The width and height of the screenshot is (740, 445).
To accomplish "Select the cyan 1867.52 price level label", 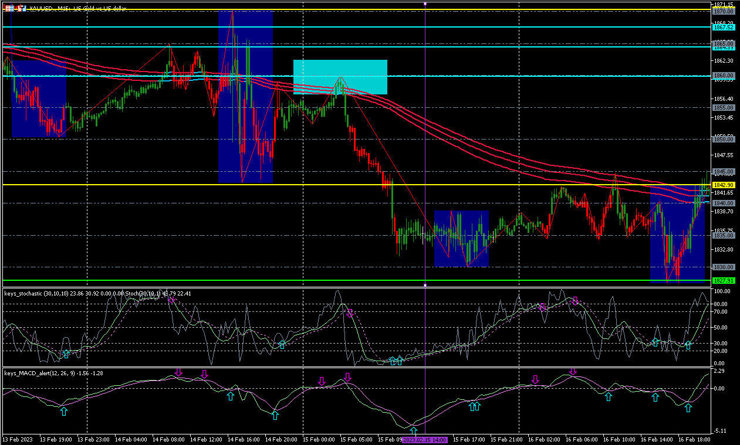I will (723, 27).
